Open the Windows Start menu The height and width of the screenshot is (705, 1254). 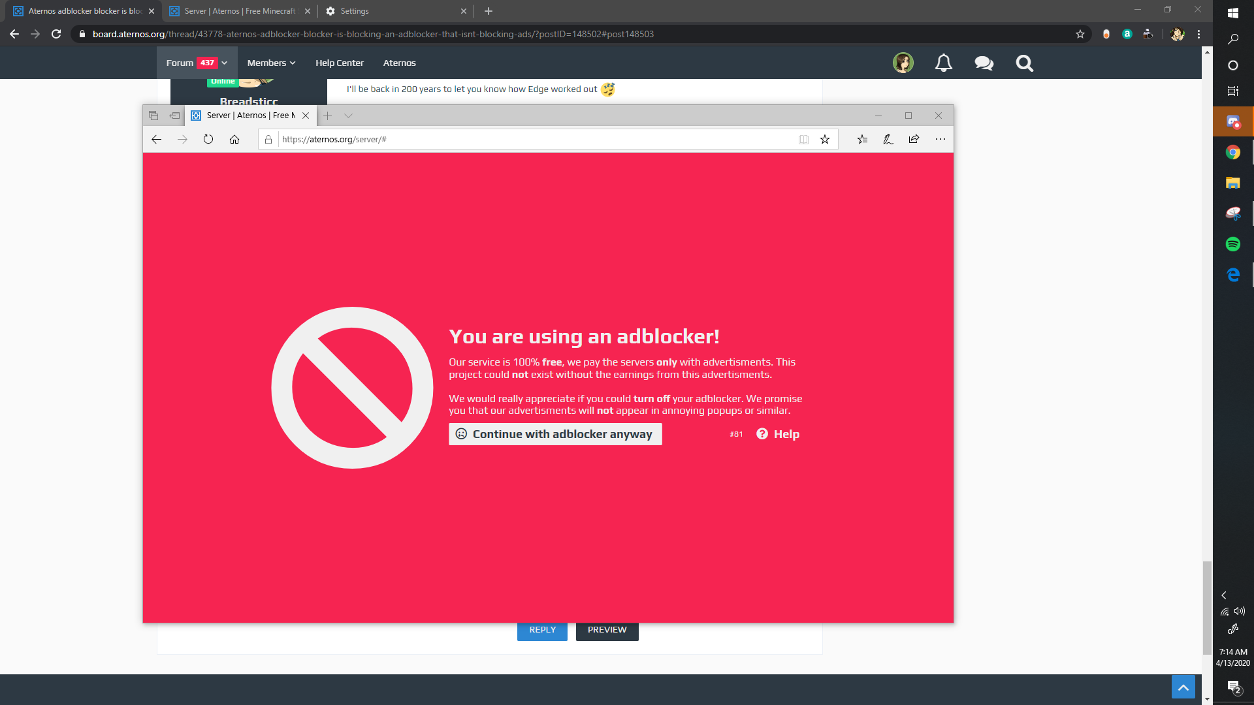(x=1233, y=13)
